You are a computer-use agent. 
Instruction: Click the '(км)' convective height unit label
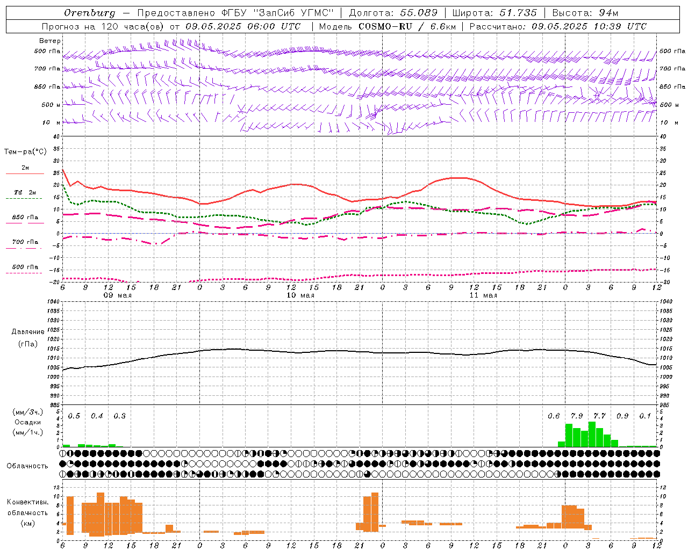28,523
